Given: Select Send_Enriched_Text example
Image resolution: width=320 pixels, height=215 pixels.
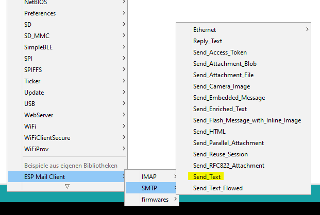Looking at the screenshot, I should [220, 109].
